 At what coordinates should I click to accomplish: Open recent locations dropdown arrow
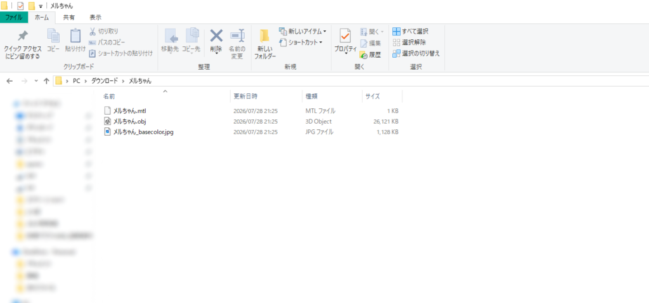(36, 81)
